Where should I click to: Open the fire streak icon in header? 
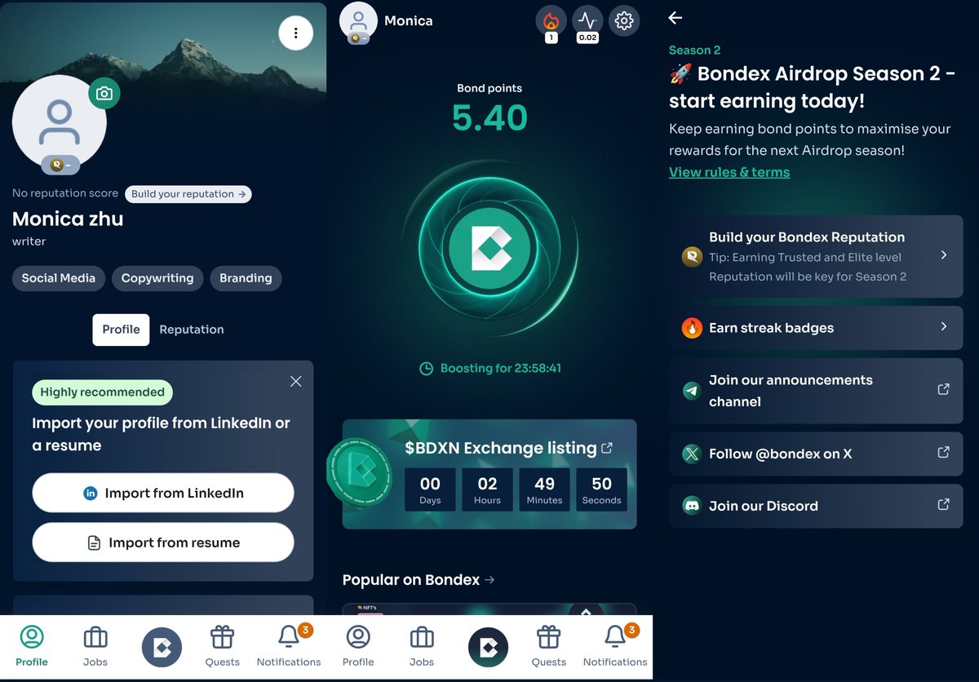551,21
